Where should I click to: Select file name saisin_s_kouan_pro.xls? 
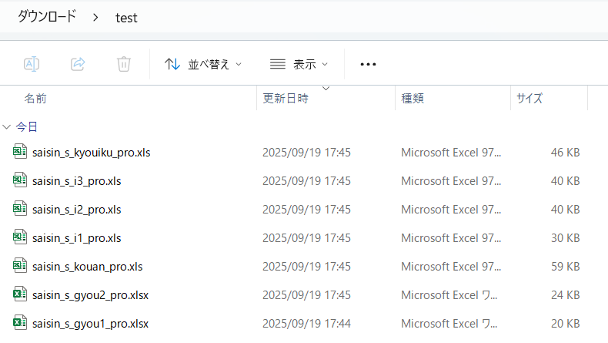pos(88,267)
